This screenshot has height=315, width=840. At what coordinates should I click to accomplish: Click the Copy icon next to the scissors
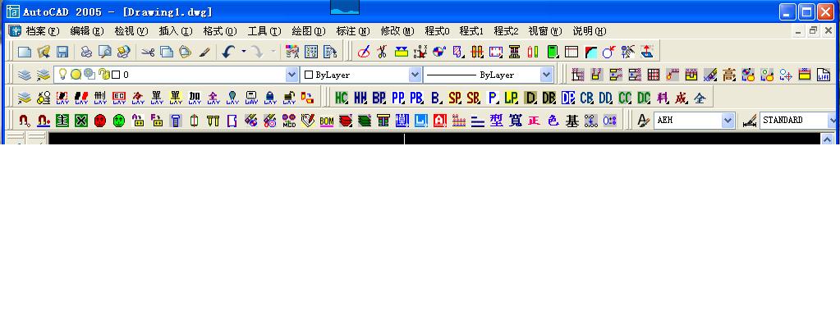pos(167,52)
